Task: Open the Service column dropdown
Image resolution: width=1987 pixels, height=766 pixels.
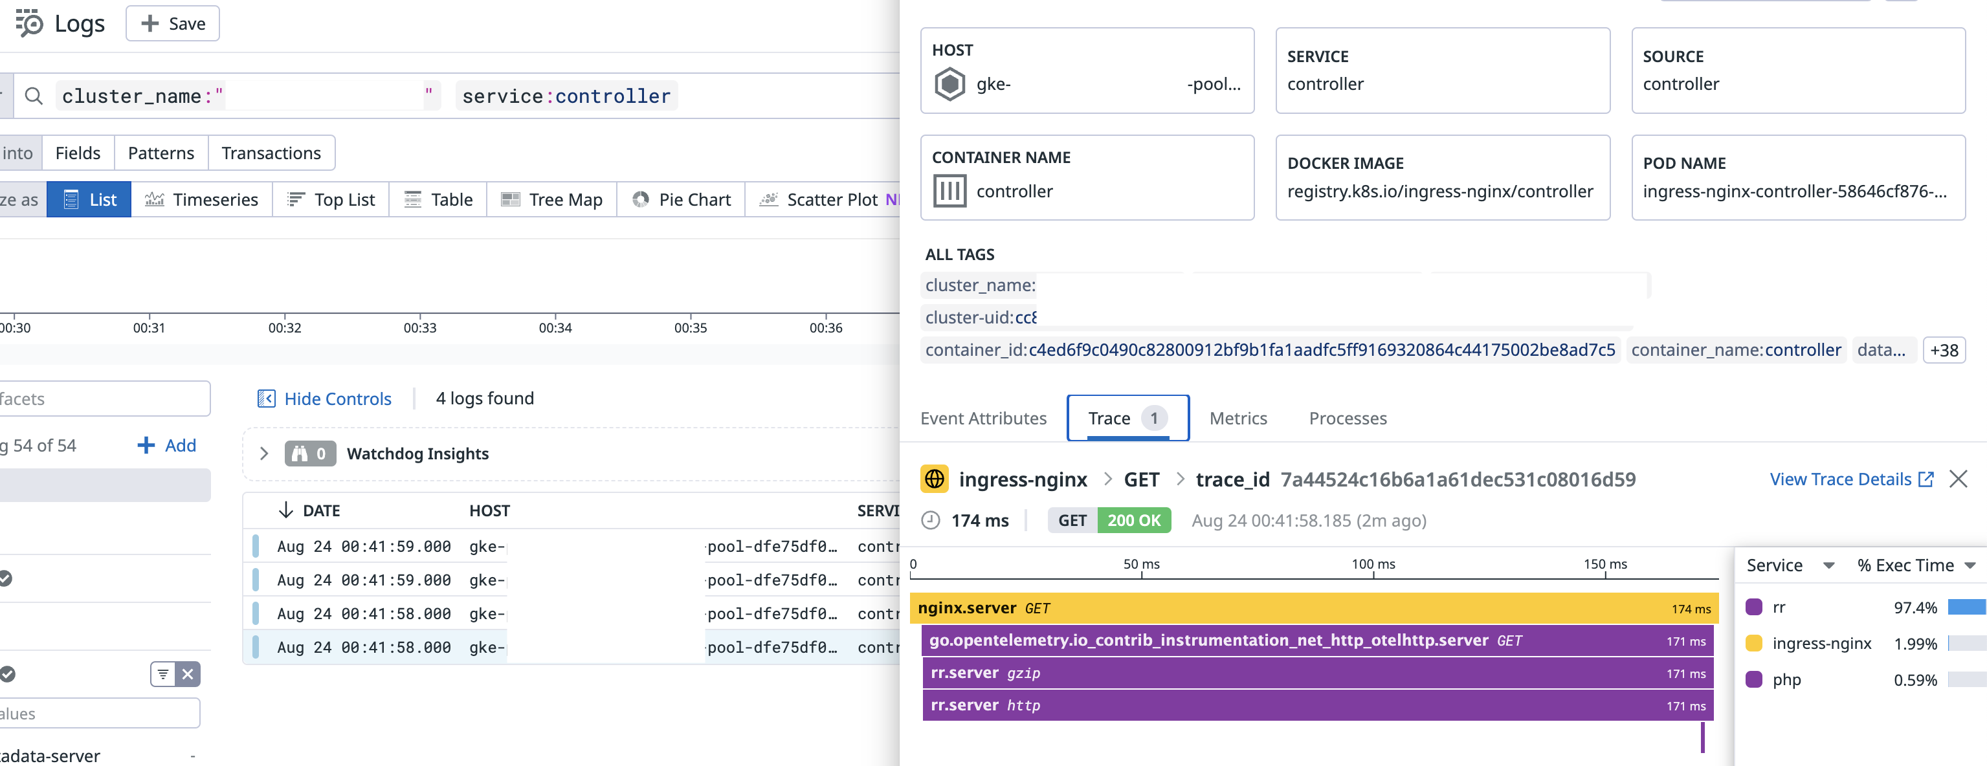Action: pos(1828,565)
